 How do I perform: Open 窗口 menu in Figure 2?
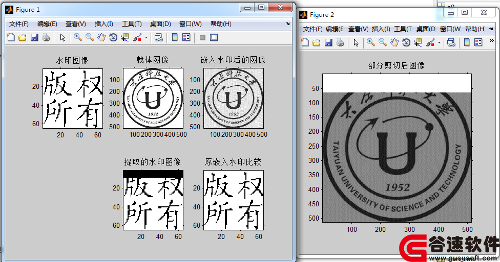[450, 29]
